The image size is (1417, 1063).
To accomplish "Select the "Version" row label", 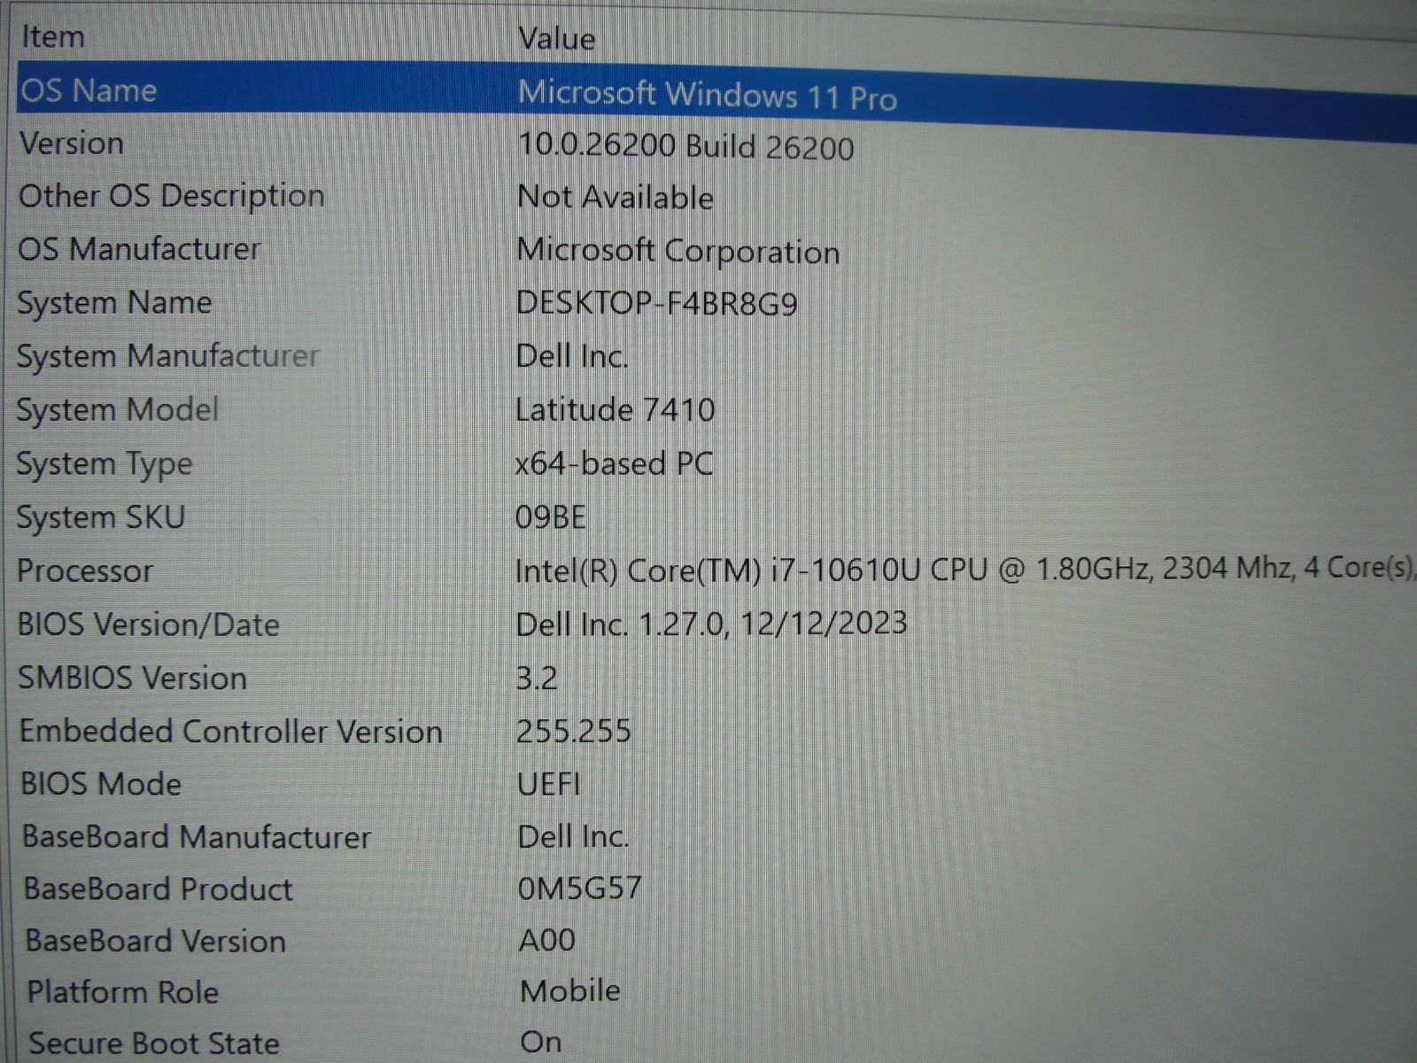I will (x=72, y=144).
